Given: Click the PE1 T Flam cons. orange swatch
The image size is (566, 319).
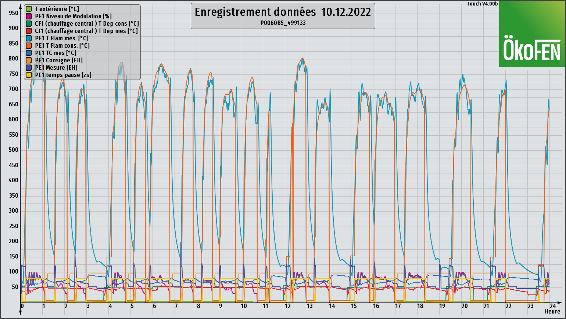Looking at the screenshot, I should point(29,45).
